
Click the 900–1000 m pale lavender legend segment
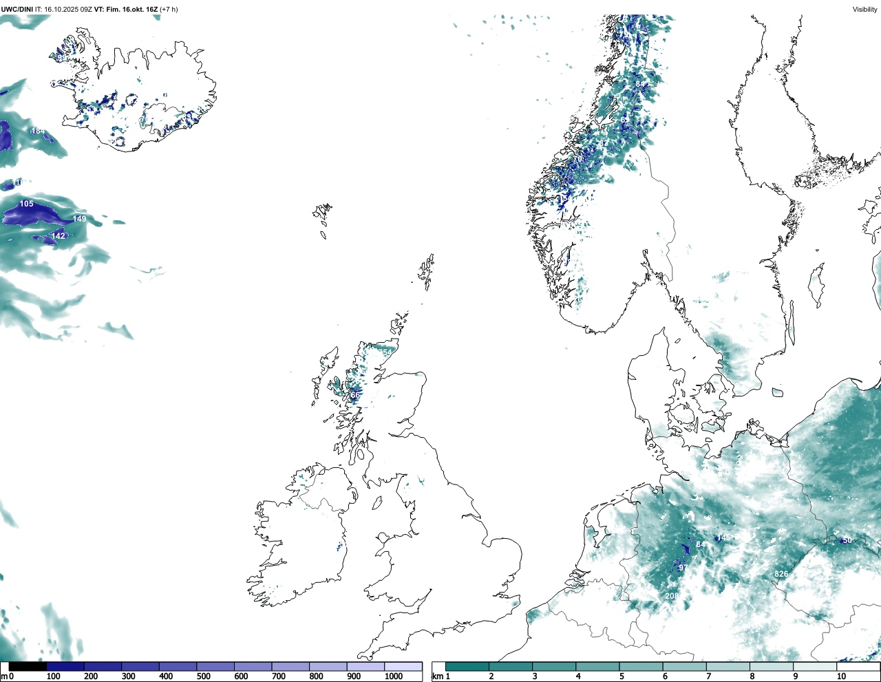click(x=365, y=666)
